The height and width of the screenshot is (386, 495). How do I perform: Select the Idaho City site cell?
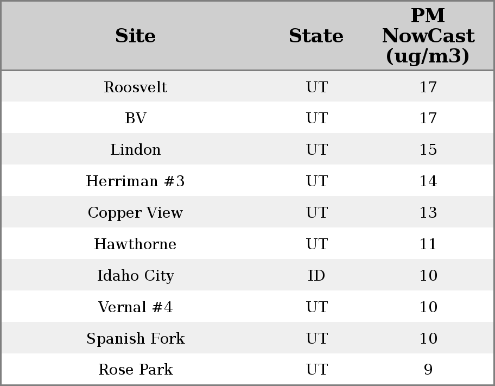[x=135, y=276]
